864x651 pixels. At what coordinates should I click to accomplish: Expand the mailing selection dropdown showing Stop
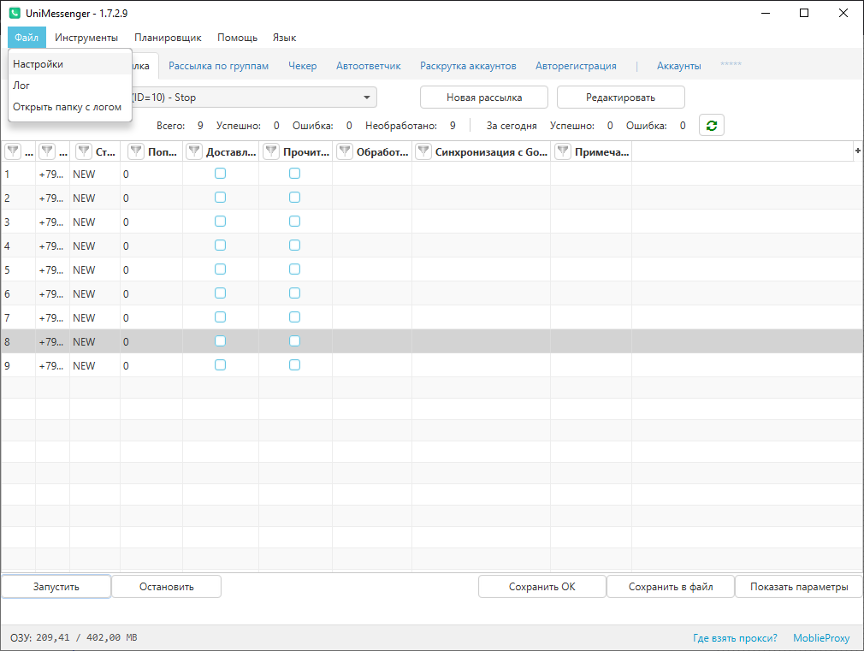click(366, 98)
